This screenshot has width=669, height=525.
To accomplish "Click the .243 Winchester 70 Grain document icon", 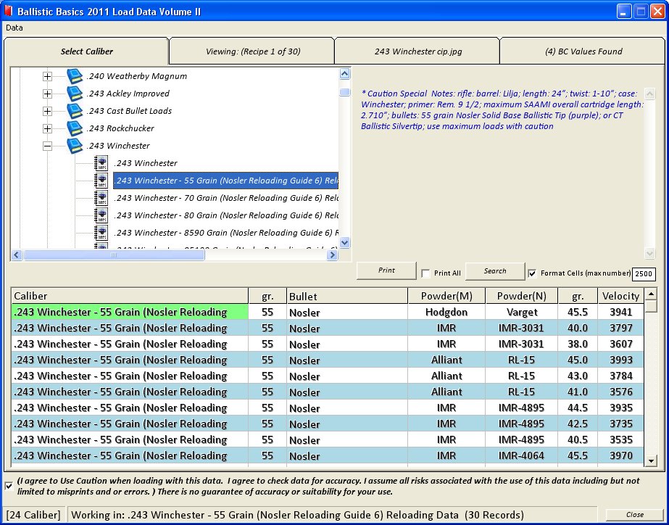I will click(x=101, y=198).
